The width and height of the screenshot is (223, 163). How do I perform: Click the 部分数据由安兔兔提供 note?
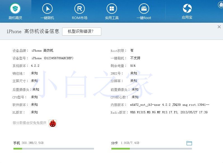coord(29,123)
